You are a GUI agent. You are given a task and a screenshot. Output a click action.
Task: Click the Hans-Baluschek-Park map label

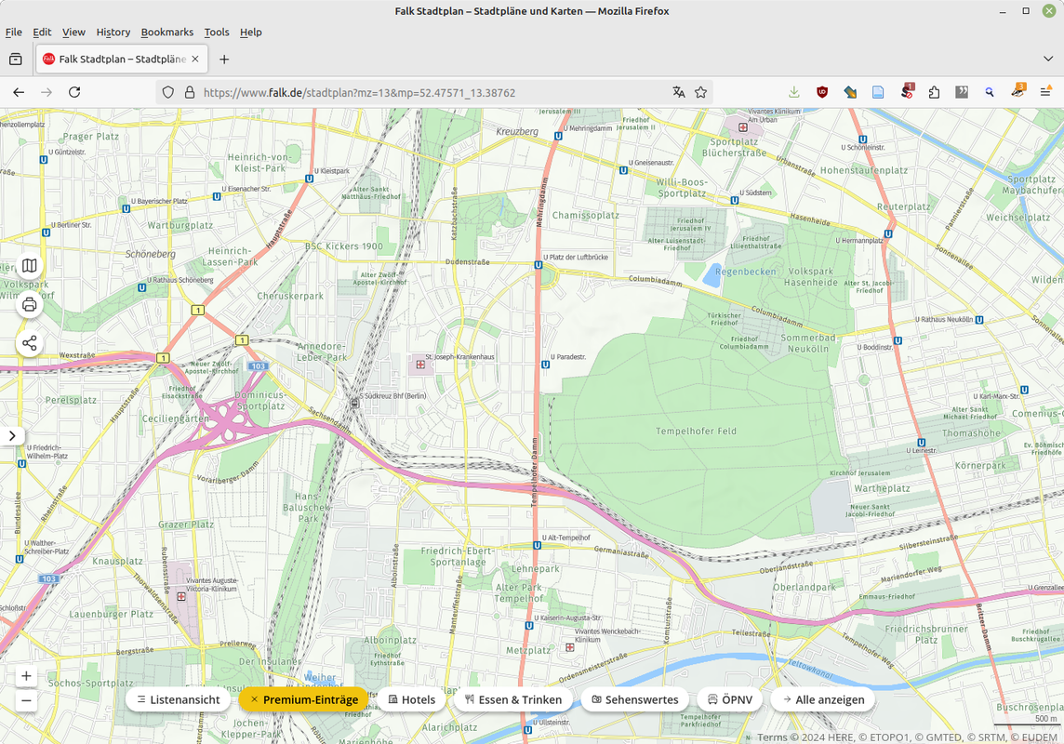pyautogui.click(x=308, y=507)
